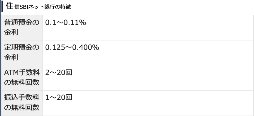Select the 振込手数料の無料回数 label cell
Viewport: 254px width, 116px height.
[22, 103]
